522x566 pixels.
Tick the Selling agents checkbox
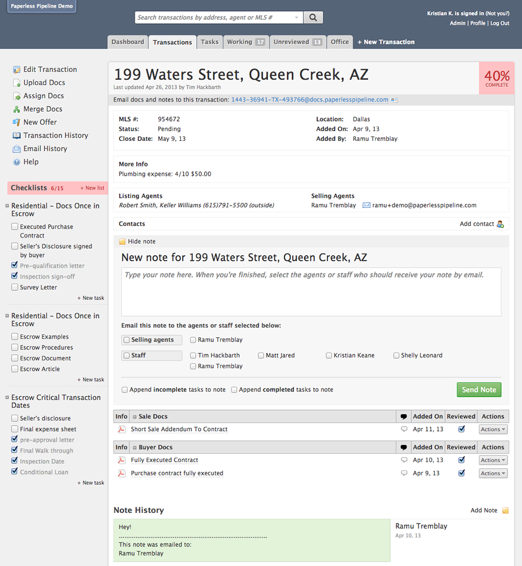point(127,340)
